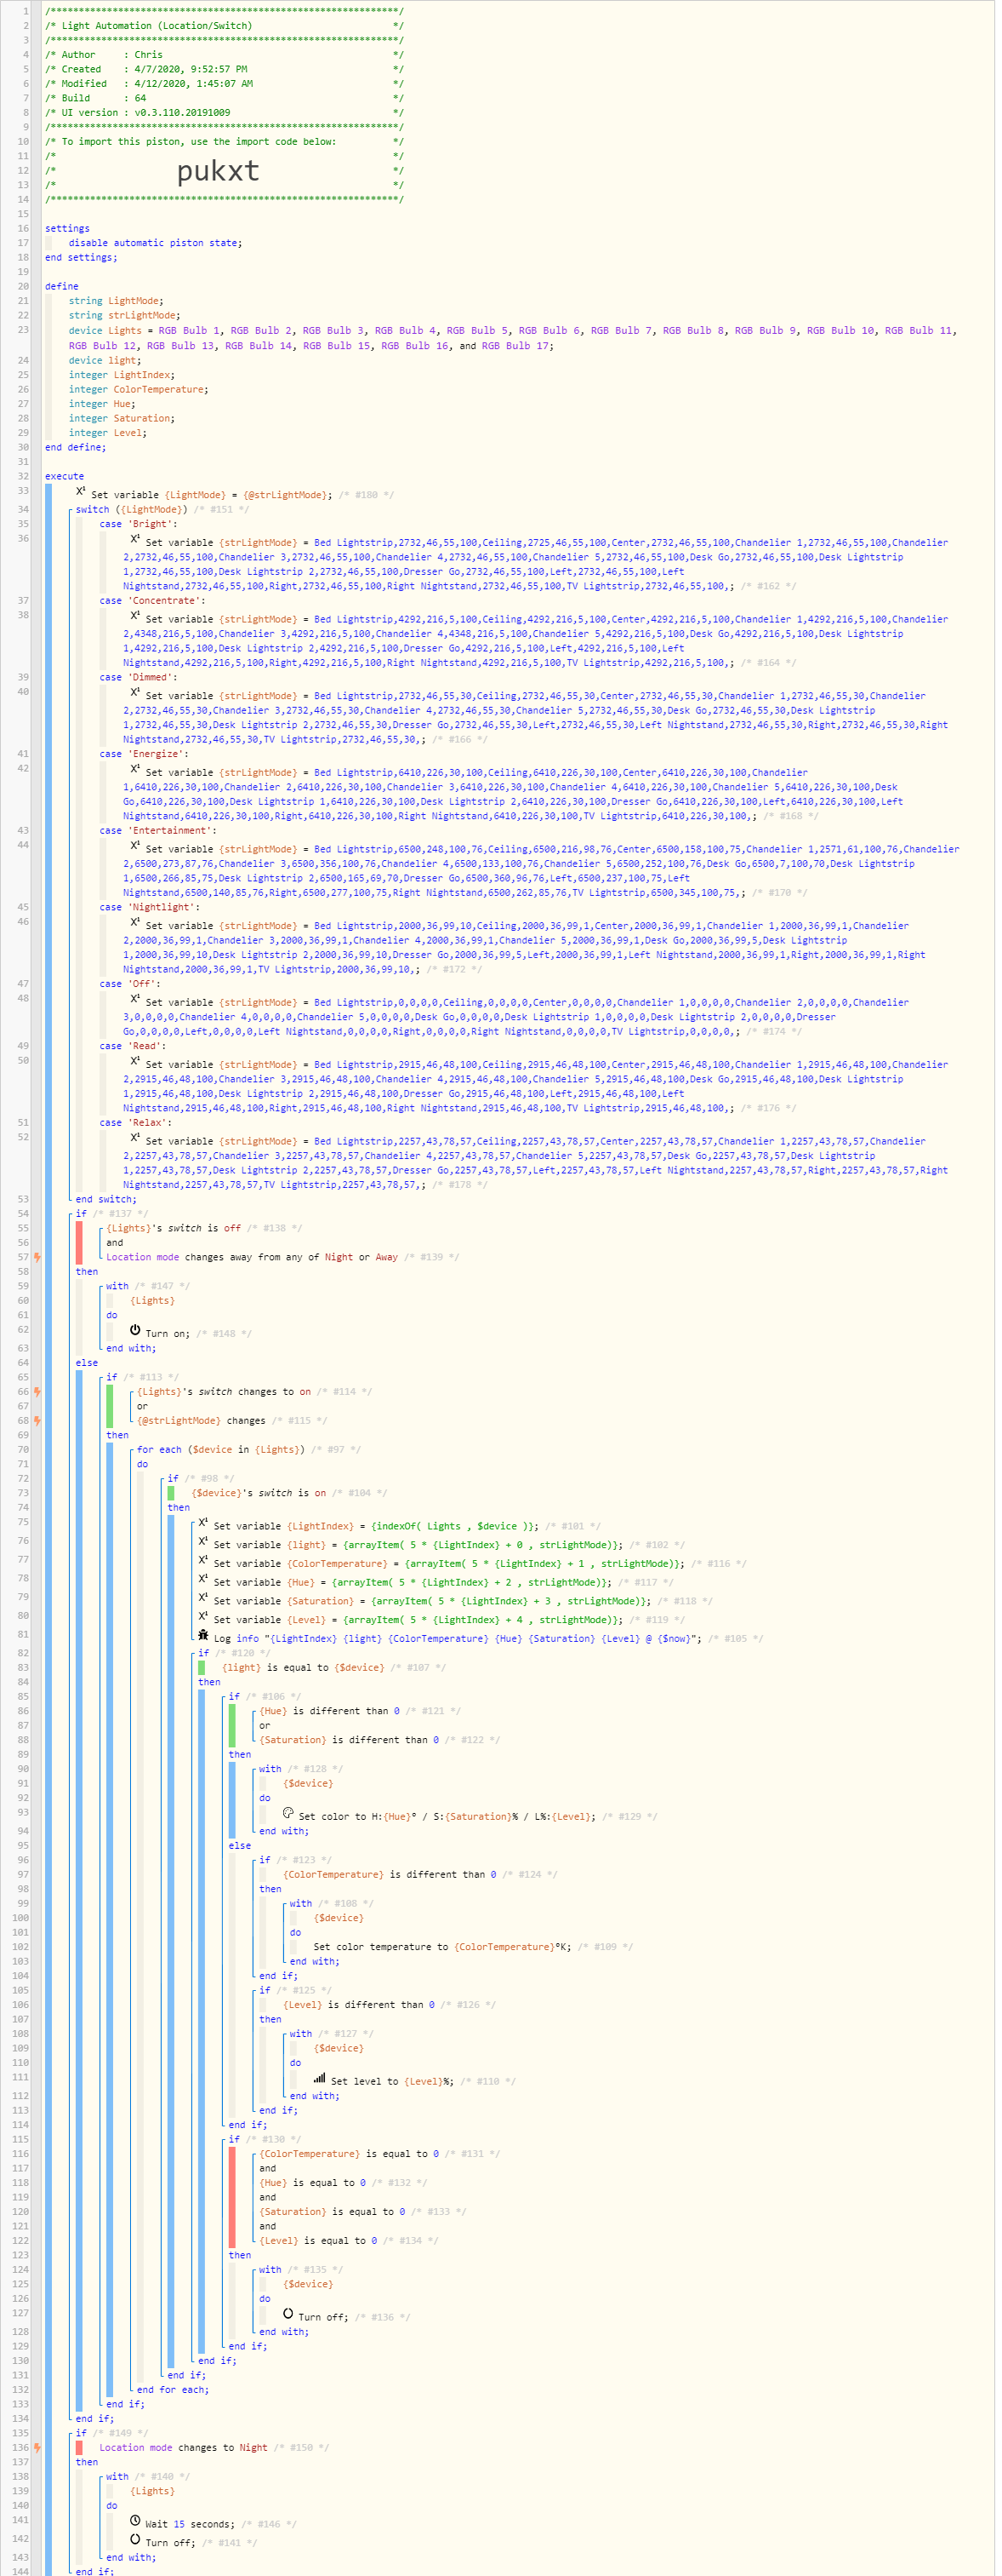Image resolution: width=1002 pixels, height=2576 pixels.
Task: Click "{Saturation} is different than 0" condition
Action: coord(350,1740)
